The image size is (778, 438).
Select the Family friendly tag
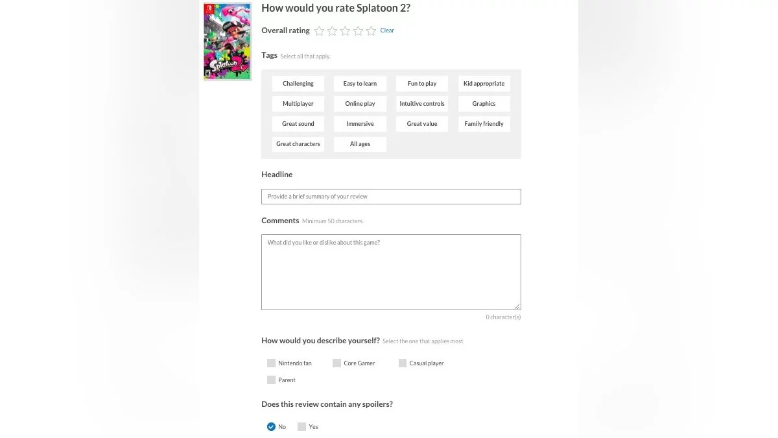point(484,124)
